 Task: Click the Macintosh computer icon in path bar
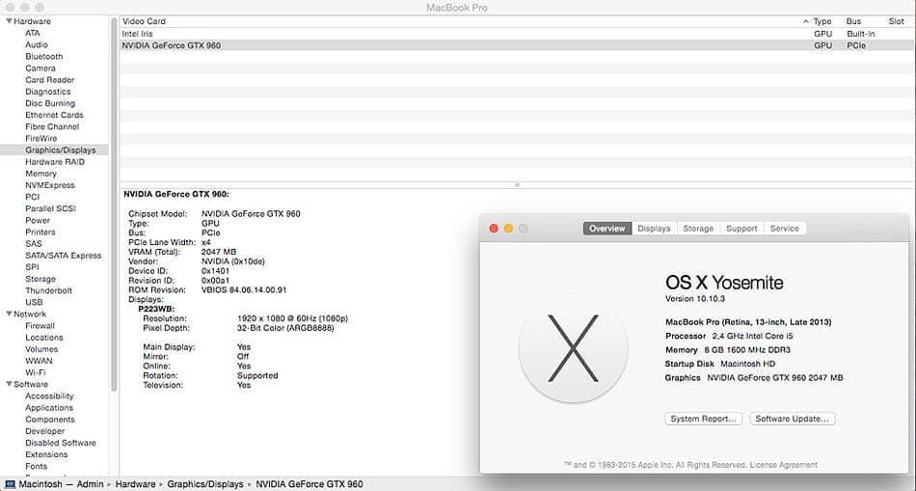pos(10,484)
